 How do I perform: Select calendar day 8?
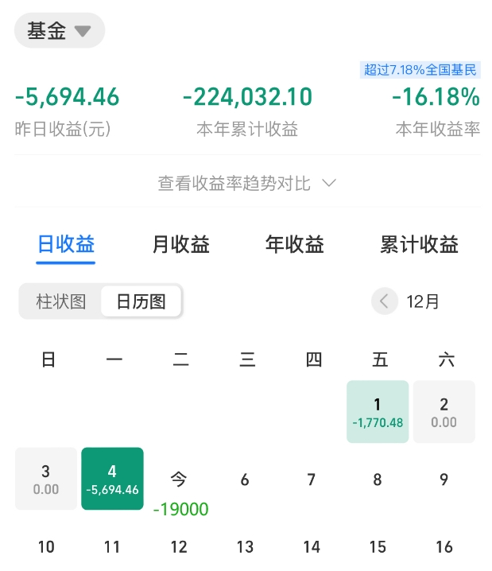coord(378,480)
